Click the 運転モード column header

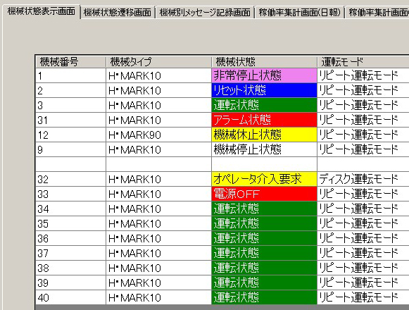(x=363, y=62)
